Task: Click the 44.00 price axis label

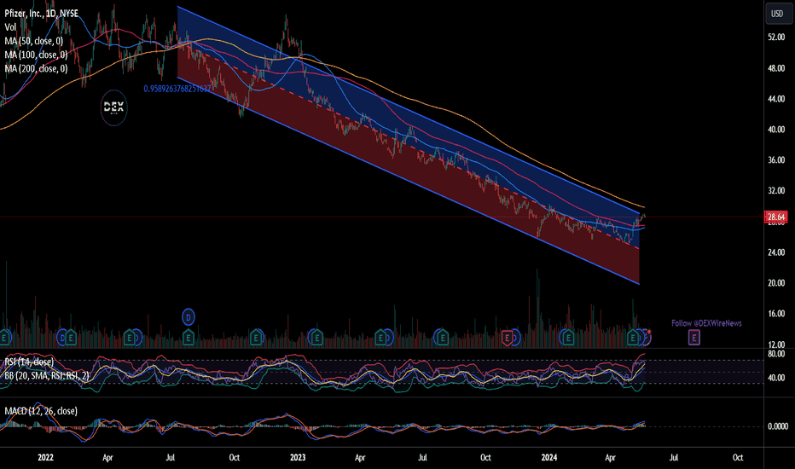Action: pos(776,99)
